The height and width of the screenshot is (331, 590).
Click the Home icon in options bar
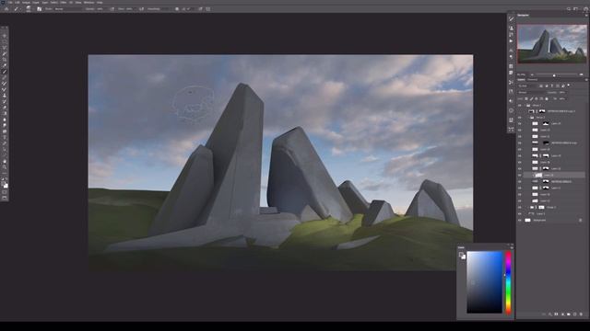click(6, 8)
